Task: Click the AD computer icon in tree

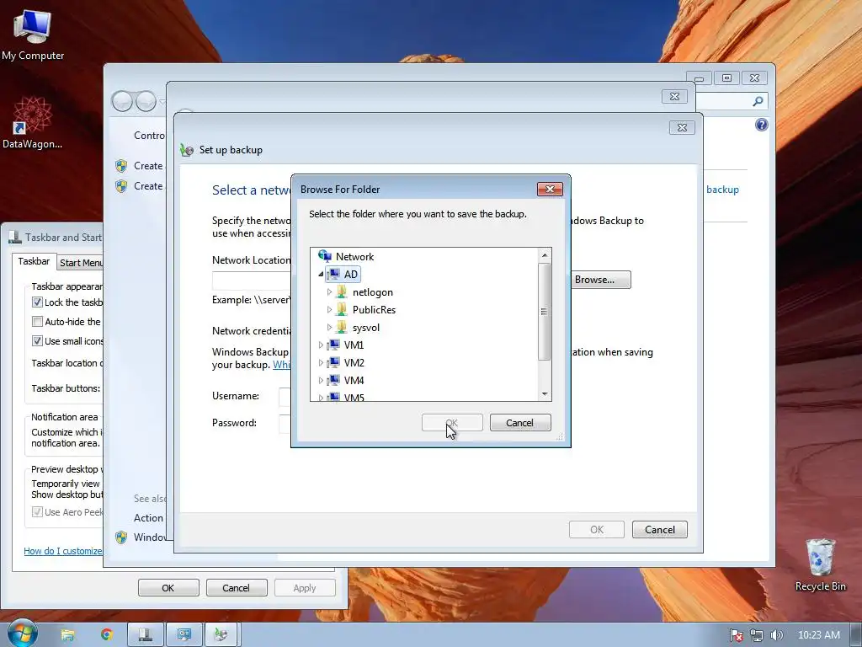Action: coord(333,274)
